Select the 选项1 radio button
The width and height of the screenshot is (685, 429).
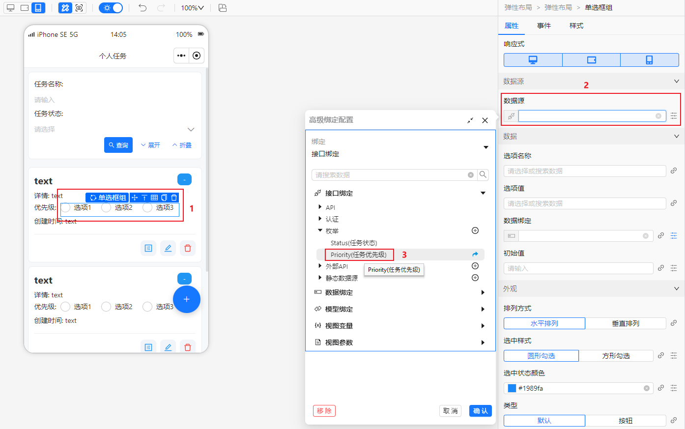pyautogui.click(x=65, y=207)
